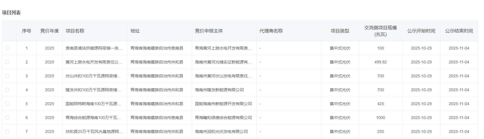
Task: Click the 499.82 project scale cell
Action: (x=380, y=62)
